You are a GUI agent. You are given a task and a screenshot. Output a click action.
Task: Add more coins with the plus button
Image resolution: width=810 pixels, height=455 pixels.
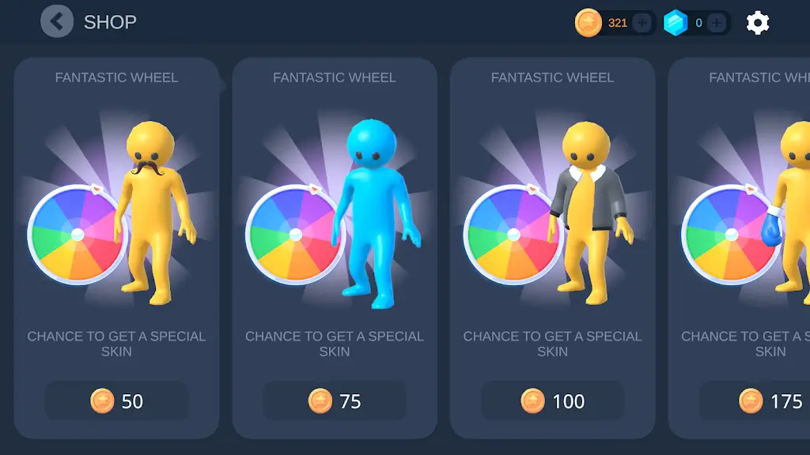point(642,23)
